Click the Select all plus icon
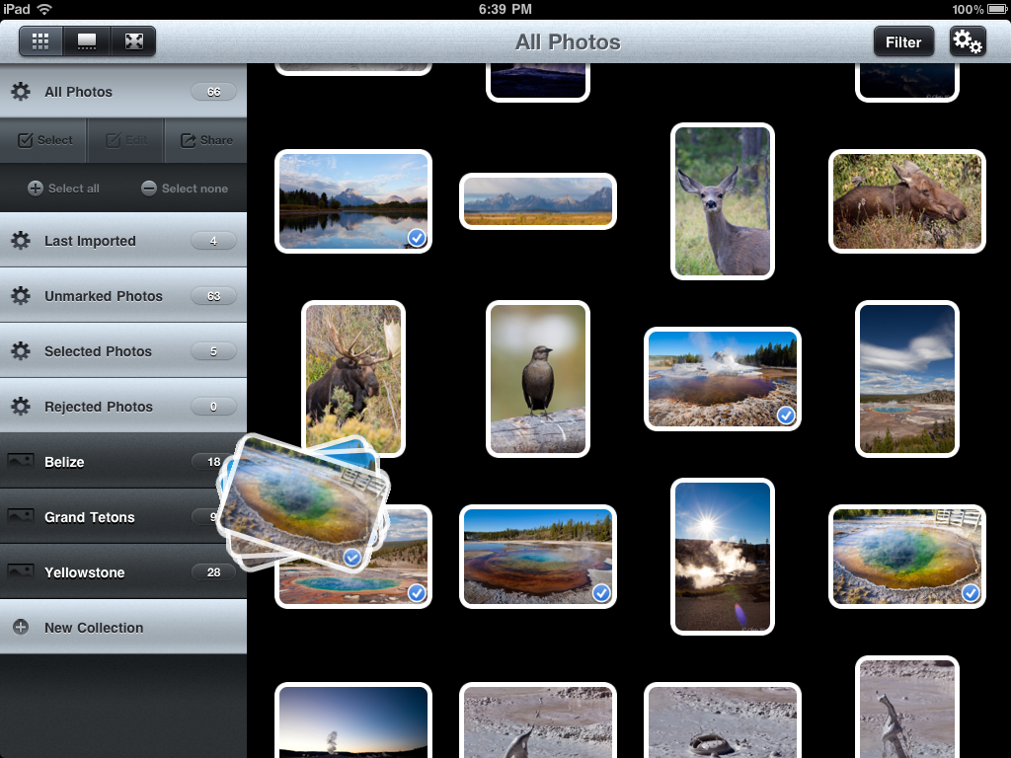This screenshot has width=1011, height=758. (x=36, y=189)
